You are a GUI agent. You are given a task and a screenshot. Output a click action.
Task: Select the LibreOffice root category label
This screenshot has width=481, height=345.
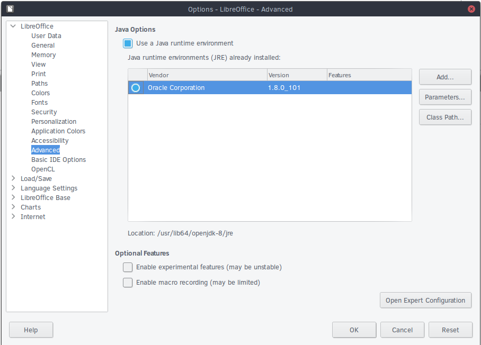[37, 26]
